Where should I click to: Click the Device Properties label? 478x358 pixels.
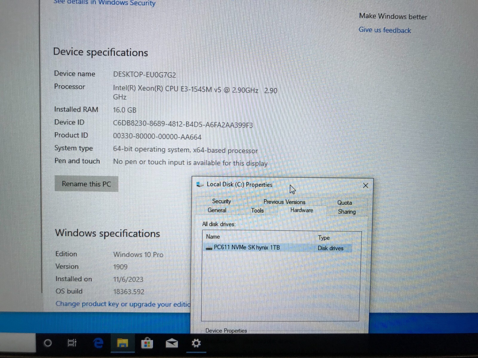226,330
